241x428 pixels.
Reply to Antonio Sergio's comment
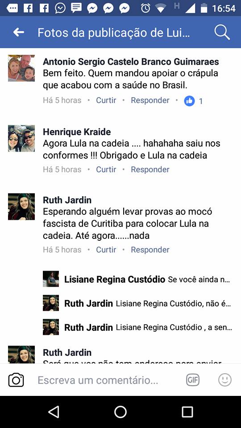[150, 100]
